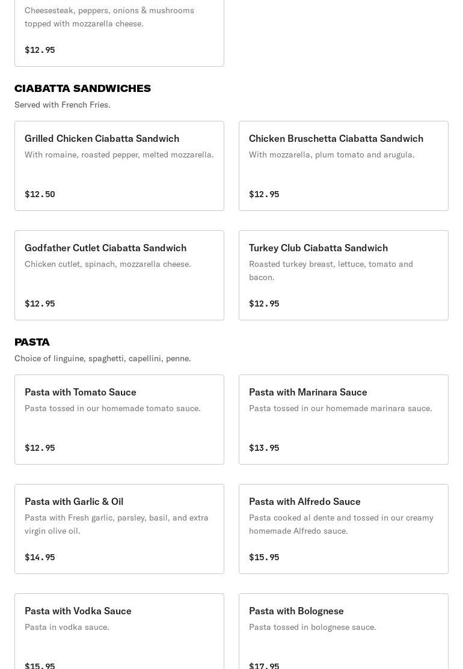Click the roasted turkey breast description text
The width and height of the screenshot is (463, 669).
[331, 270]
